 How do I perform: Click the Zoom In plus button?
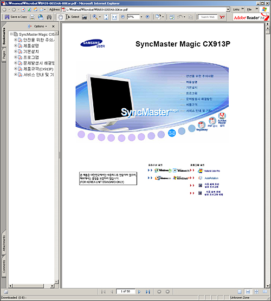coord(147,17)
